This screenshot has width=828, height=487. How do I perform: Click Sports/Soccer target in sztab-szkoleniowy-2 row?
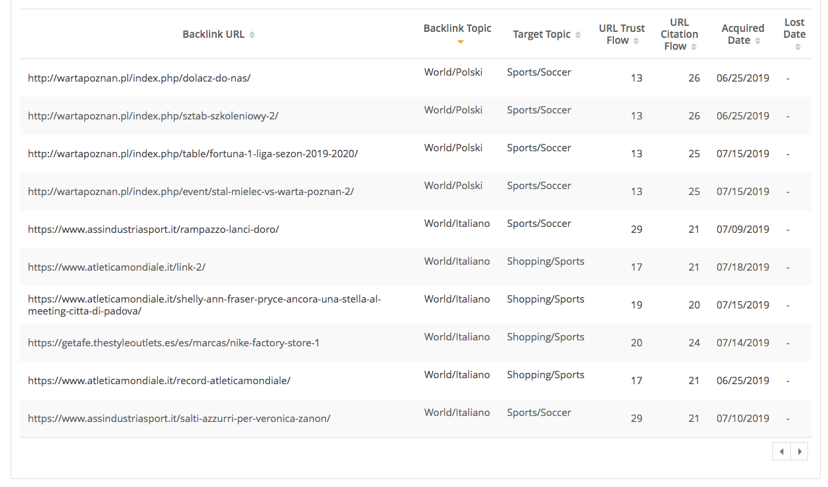click(539, 109)
